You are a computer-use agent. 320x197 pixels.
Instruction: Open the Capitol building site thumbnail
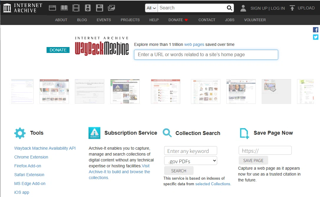click(125, 91)
